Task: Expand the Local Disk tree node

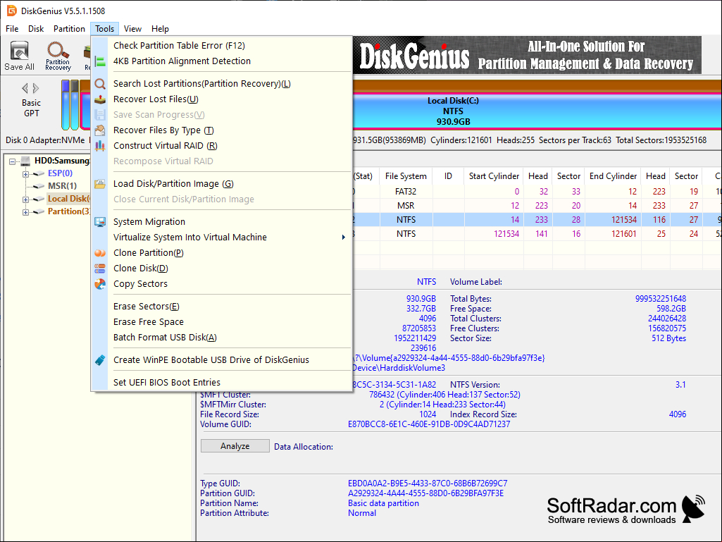Action: [x=26, y=199]
